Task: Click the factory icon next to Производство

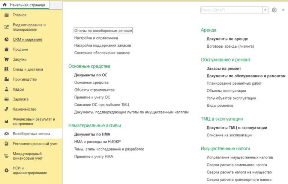Action: click(x=6, y=79)
